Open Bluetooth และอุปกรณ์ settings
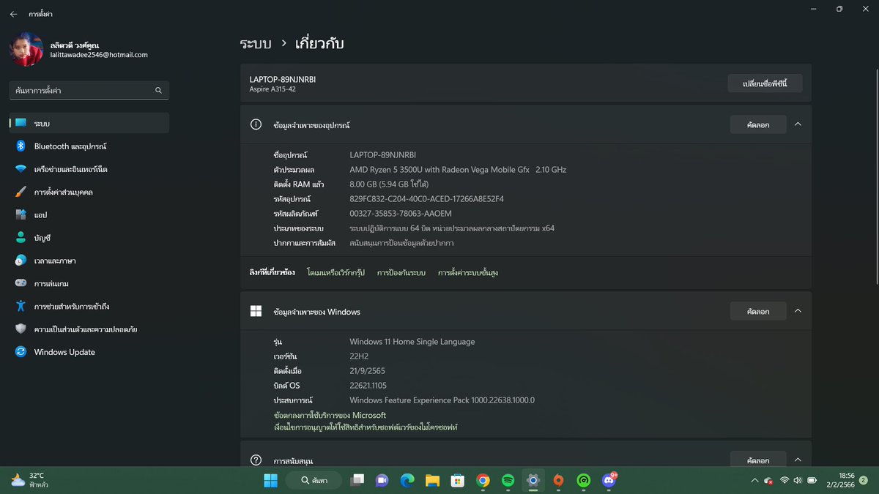The image size is (879, 494). pyautogui.click(x=89, y=146)
